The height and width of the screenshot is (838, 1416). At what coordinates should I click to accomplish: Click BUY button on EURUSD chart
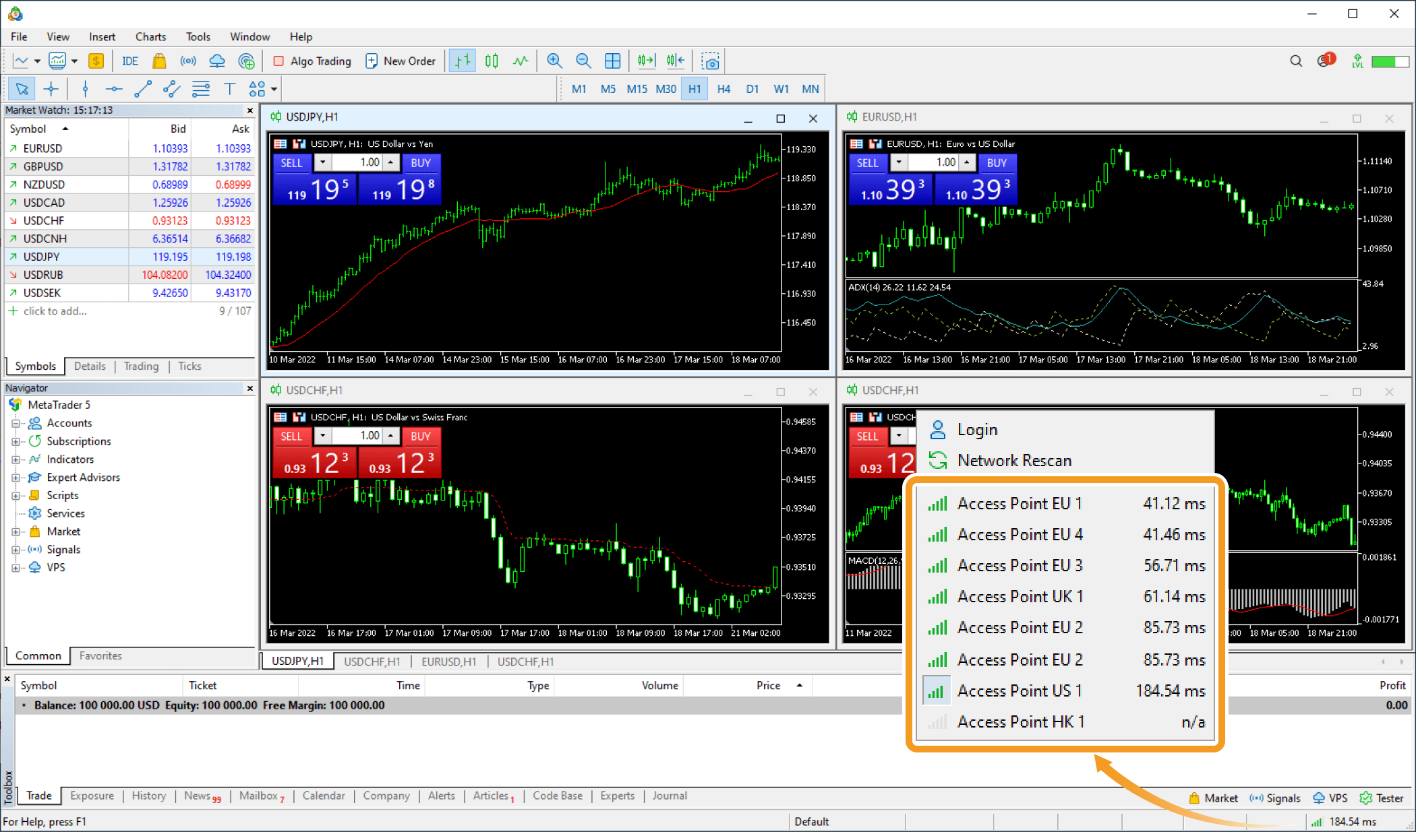997,162
